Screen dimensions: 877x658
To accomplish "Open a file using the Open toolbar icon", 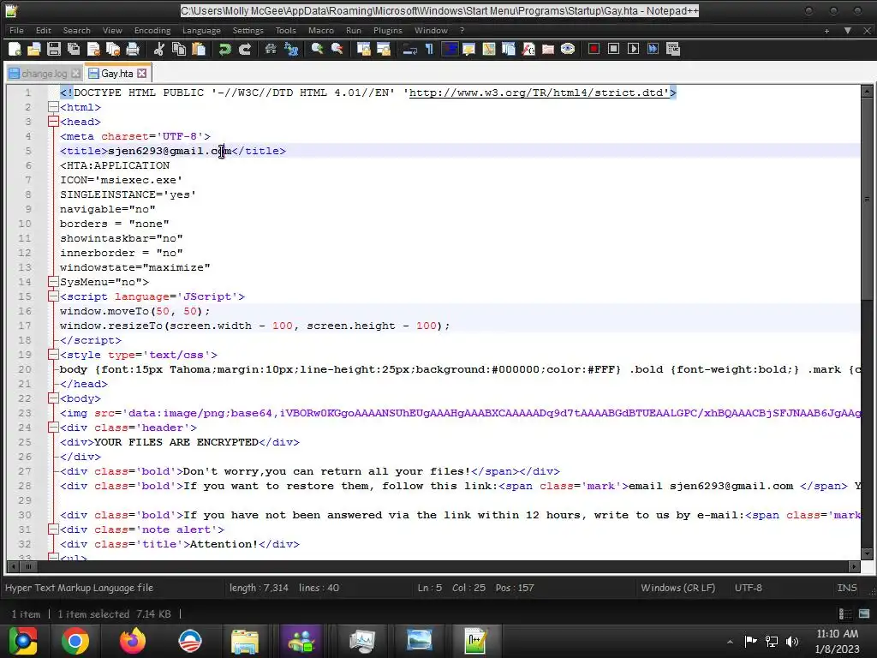I will tap(34, 49).
